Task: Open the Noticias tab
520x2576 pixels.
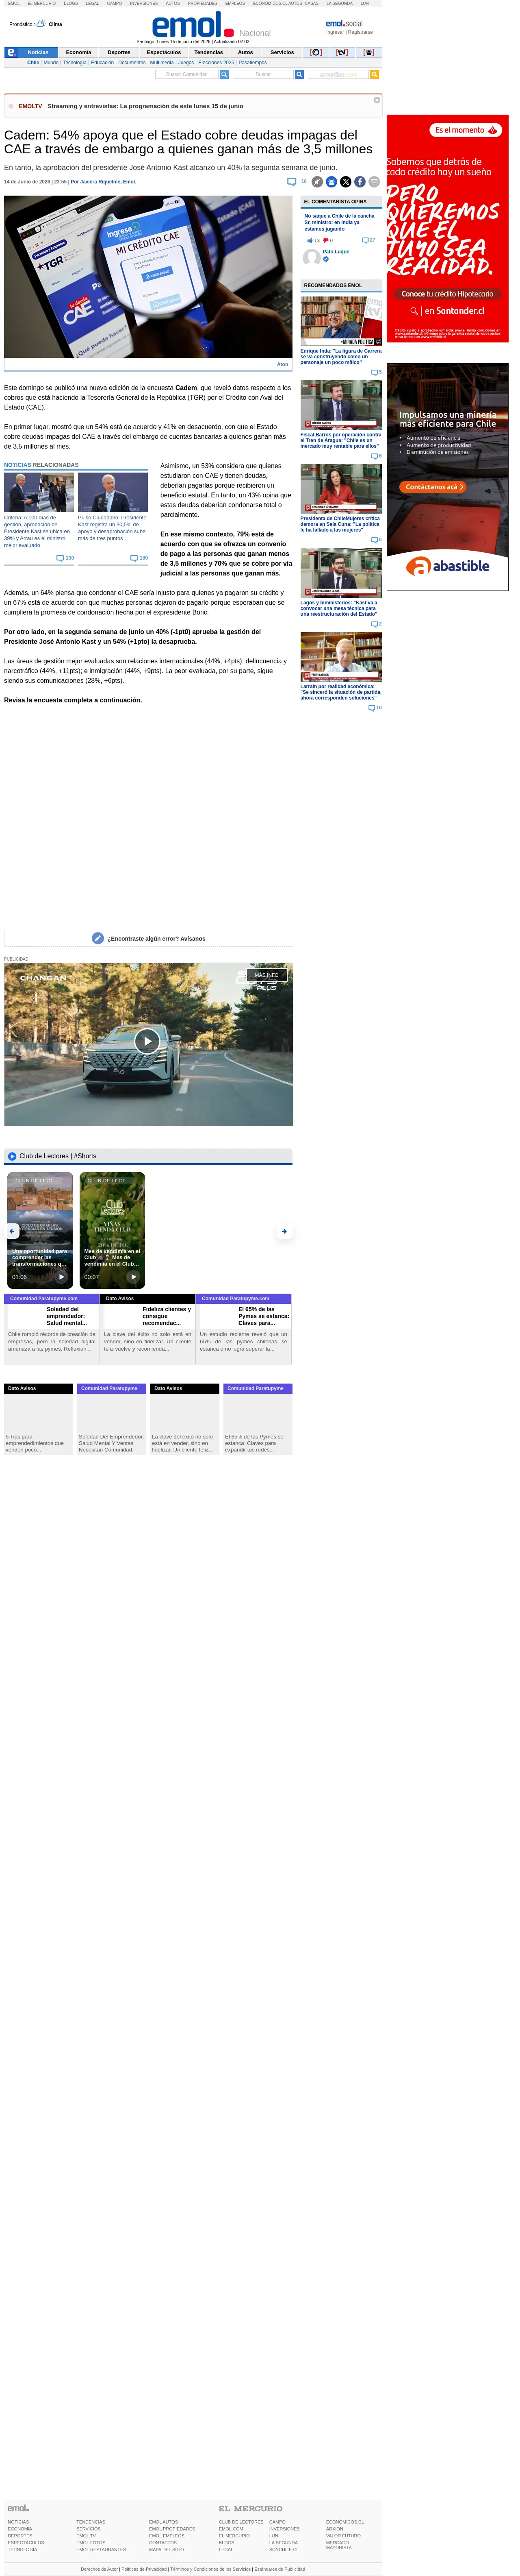Action: coord(38,52)
